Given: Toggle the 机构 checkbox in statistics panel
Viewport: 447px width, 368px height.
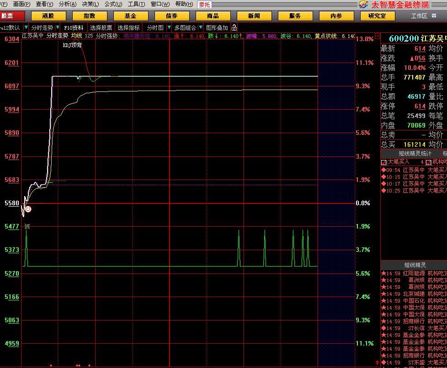Looking at the screenshot, I should point(428,162).
